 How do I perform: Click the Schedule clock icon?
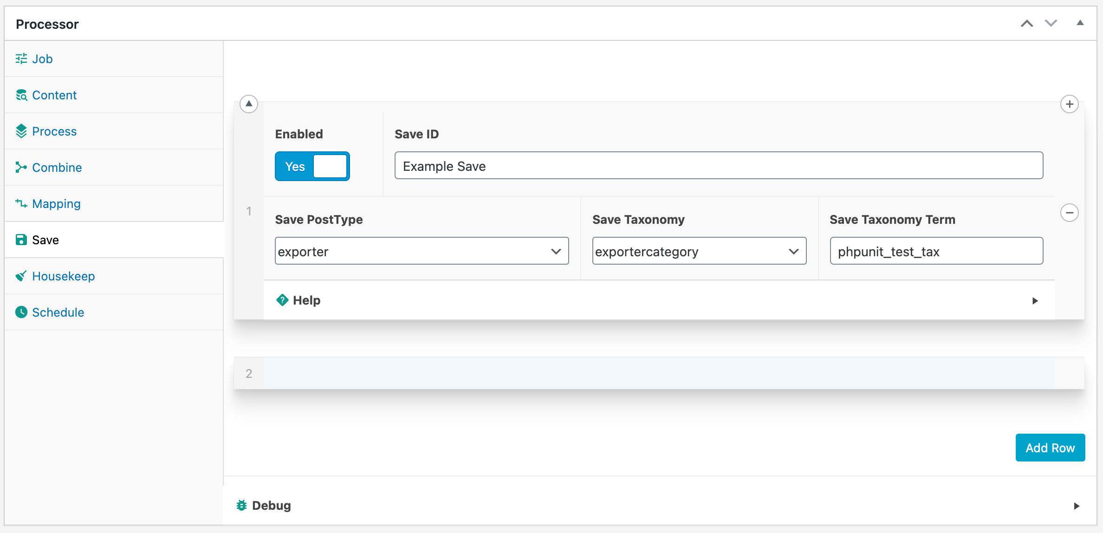coord(21,312)
